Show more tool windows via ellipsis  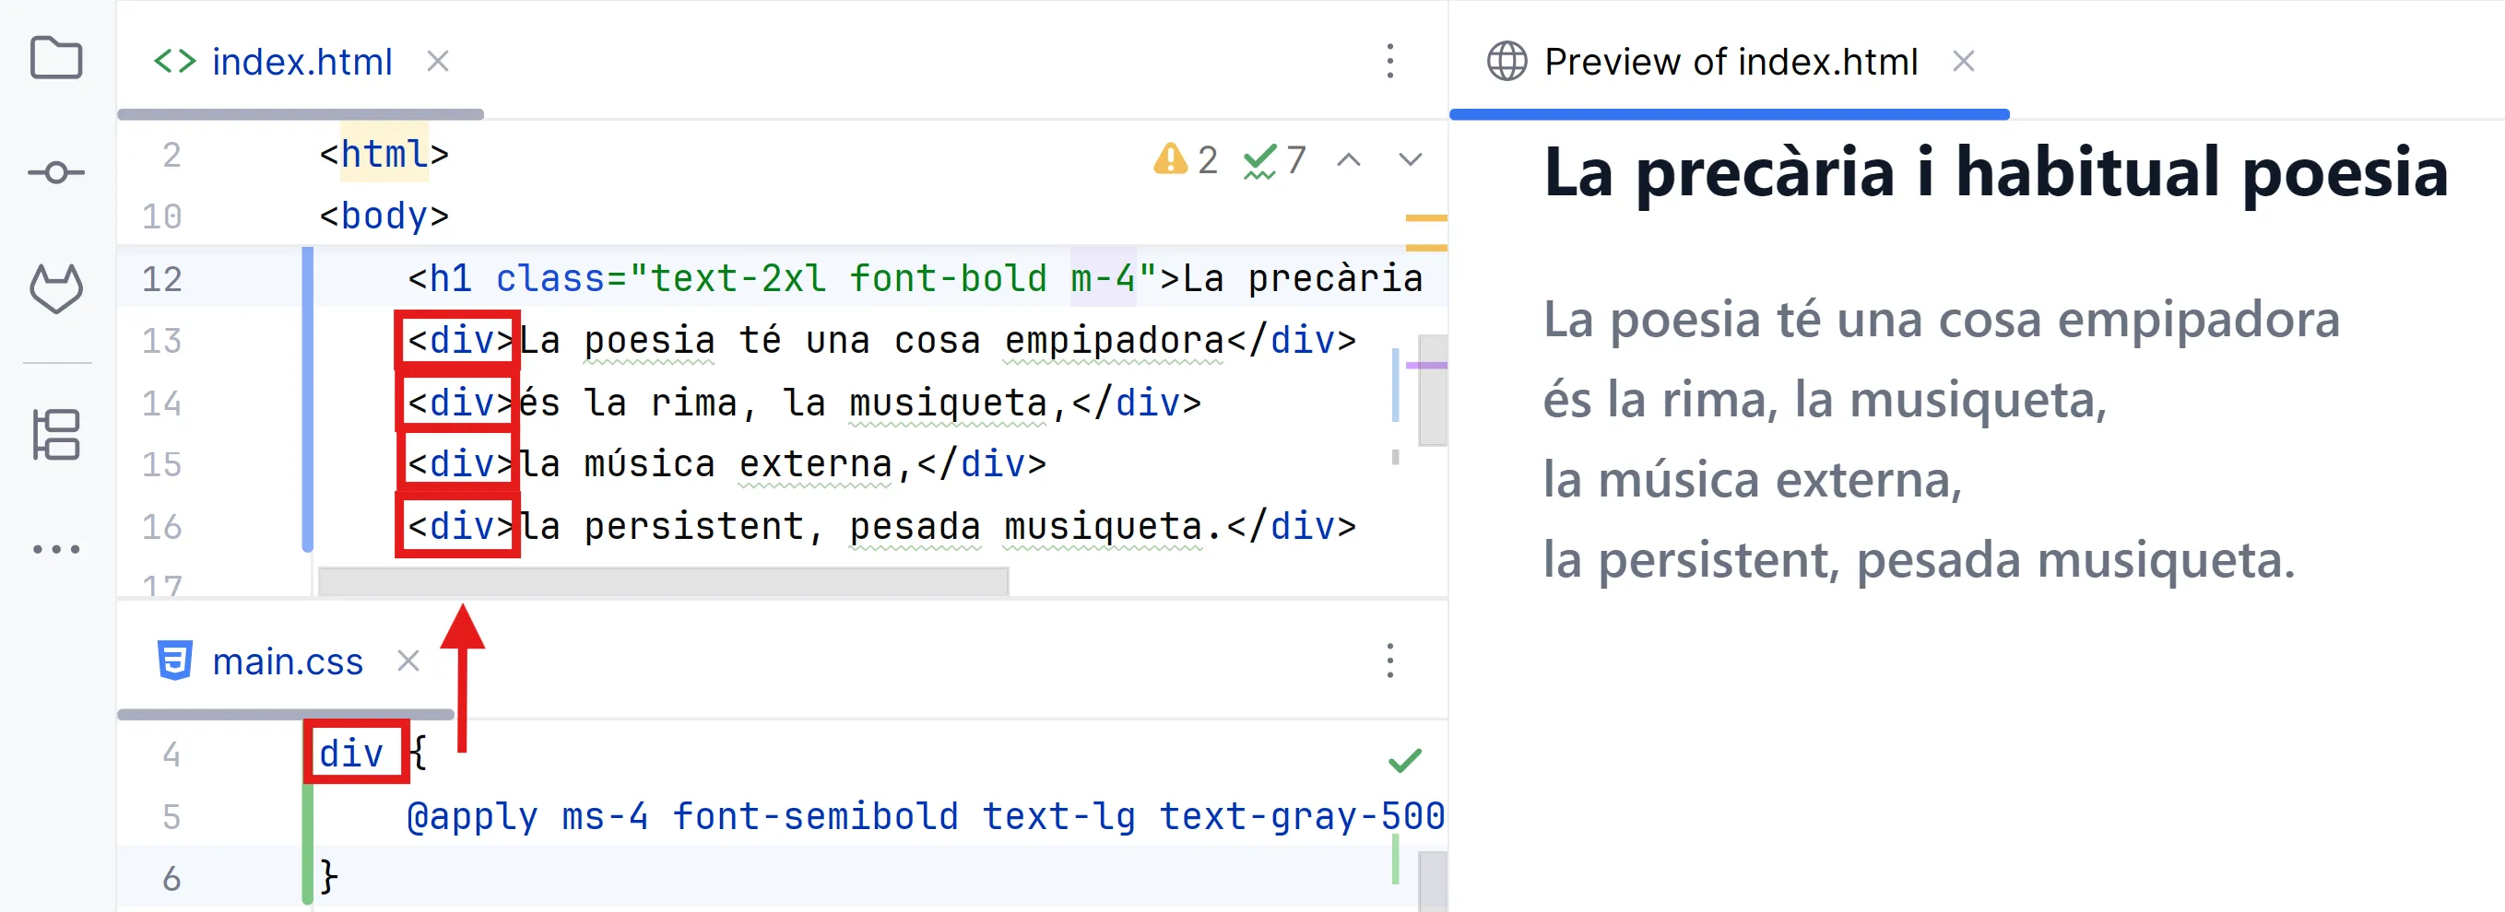pos(56,549)
